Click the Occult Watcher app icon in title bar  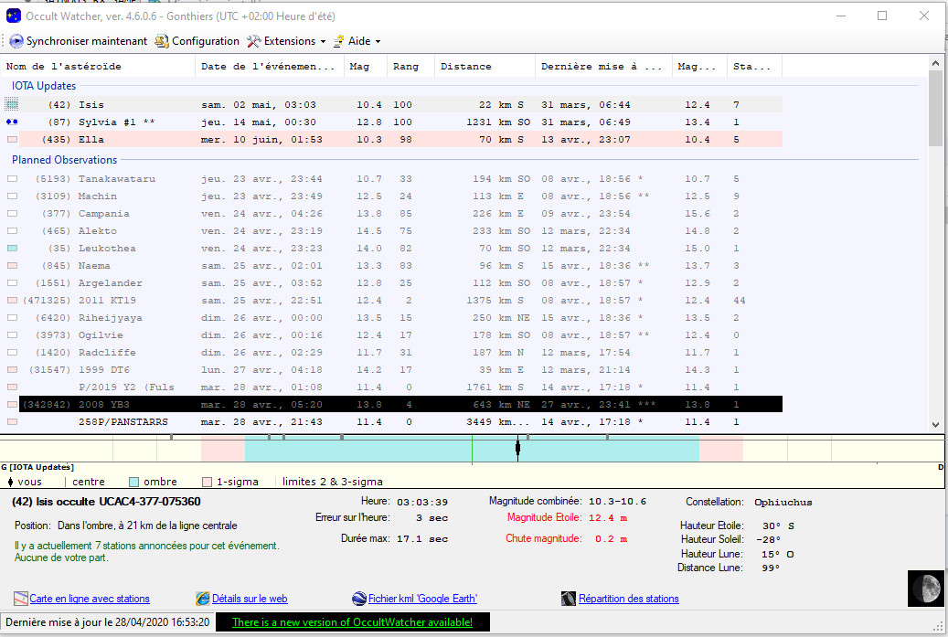coord(14,16)
